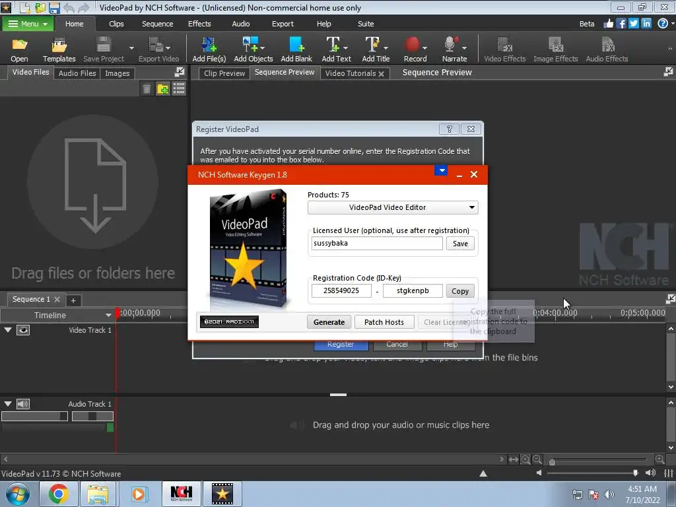Select the Clip Preview tab

click(224, 73)
